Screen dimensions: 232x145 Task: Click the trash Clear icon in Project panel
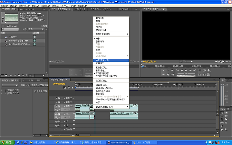26,76
